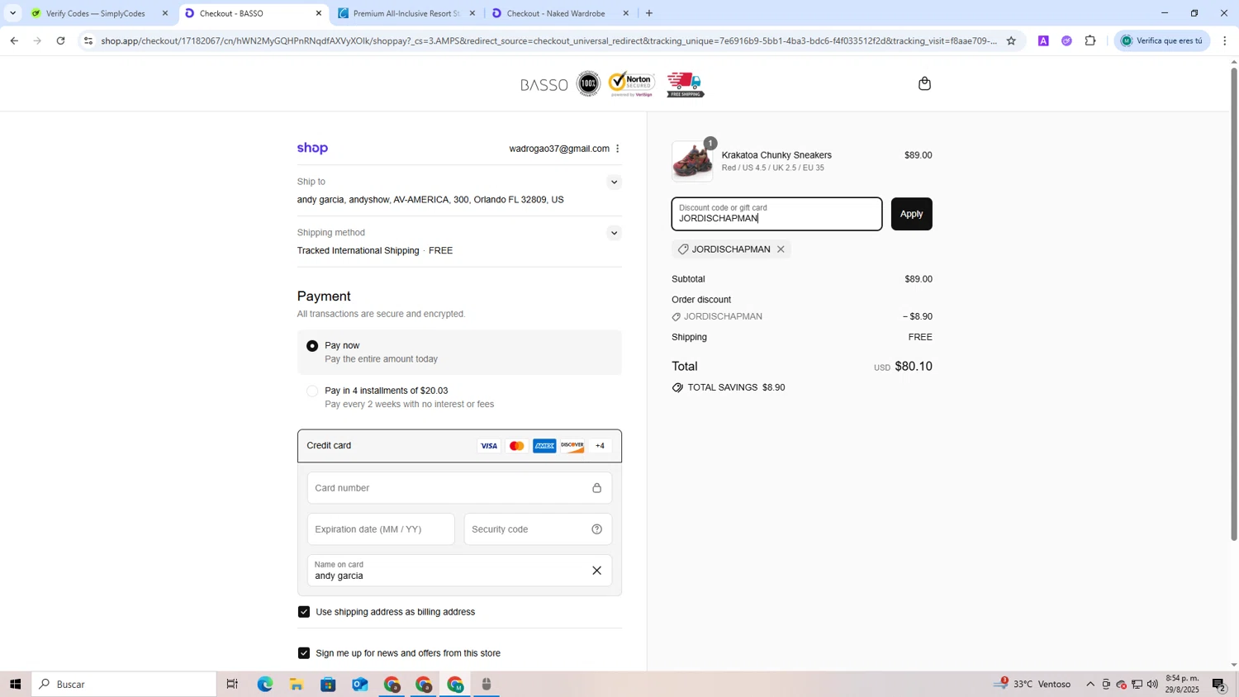Open the Windows Start menu
The height and width of the screenshot is (697, 1239).
15,685
